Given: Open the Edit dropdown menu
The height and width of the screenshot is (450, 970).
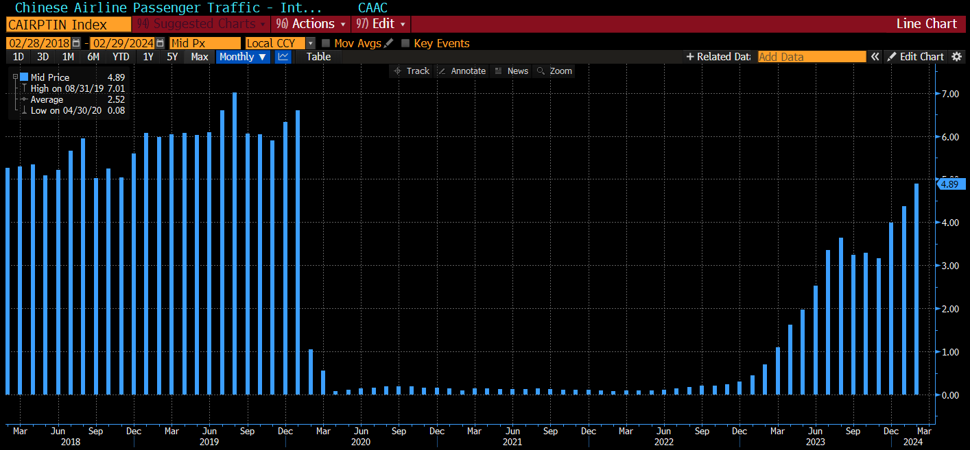Looking at the screenshot, I should (x=381, y=24).
